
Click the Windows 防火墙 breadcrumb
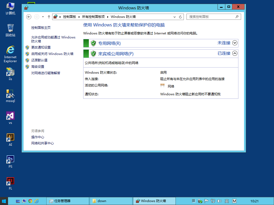coord(123,17)
